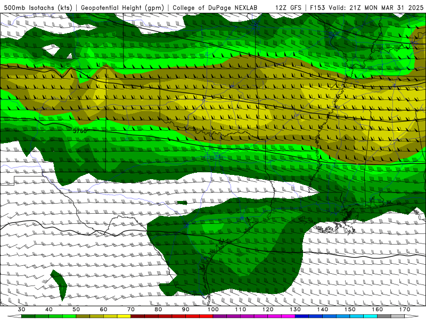This screenshot has width=426, height=319.
Task: Click the 'F153' forecast hour text
Action: tap(318, 7)
